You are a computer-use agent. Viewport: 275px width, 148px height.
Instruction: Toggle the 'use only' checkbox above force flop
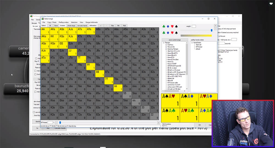pyautogui.click(x=34, y=112)
